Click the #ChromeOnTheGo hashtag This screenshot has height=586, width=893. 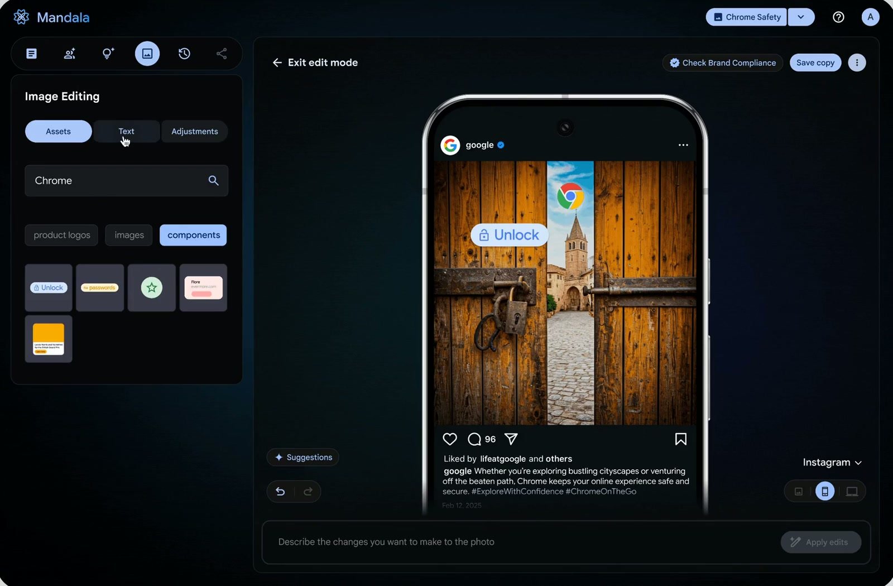(601, 492)
